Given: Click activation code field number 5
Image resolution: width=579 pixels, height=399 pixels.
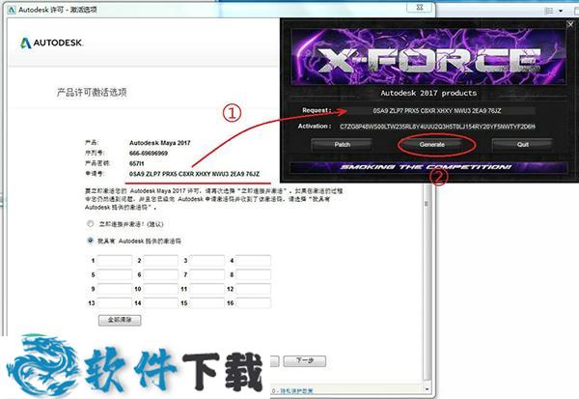Looking at the screenshot, I should click(x=115, y=274).
